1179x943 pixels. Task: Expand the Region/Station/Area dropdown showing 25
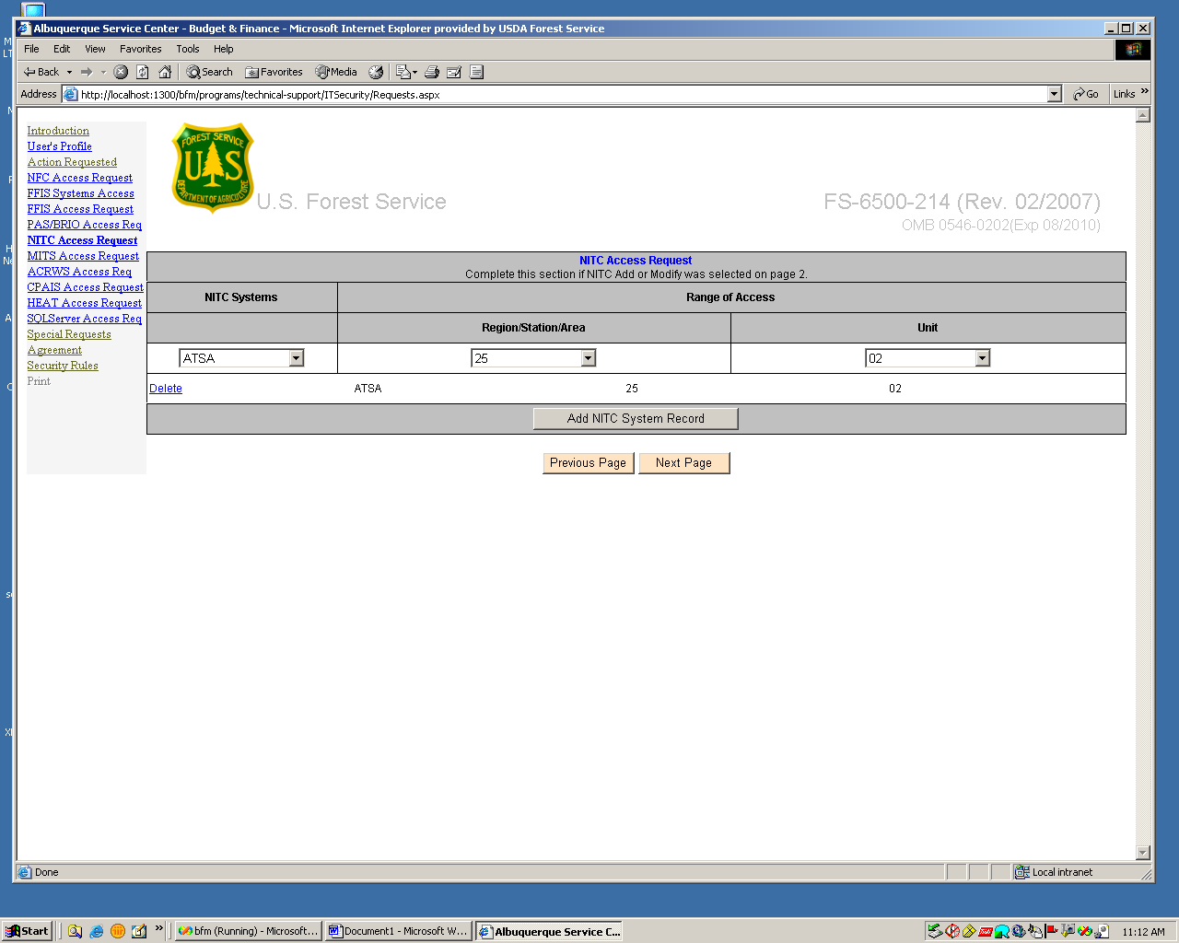[x=589, y=358]
